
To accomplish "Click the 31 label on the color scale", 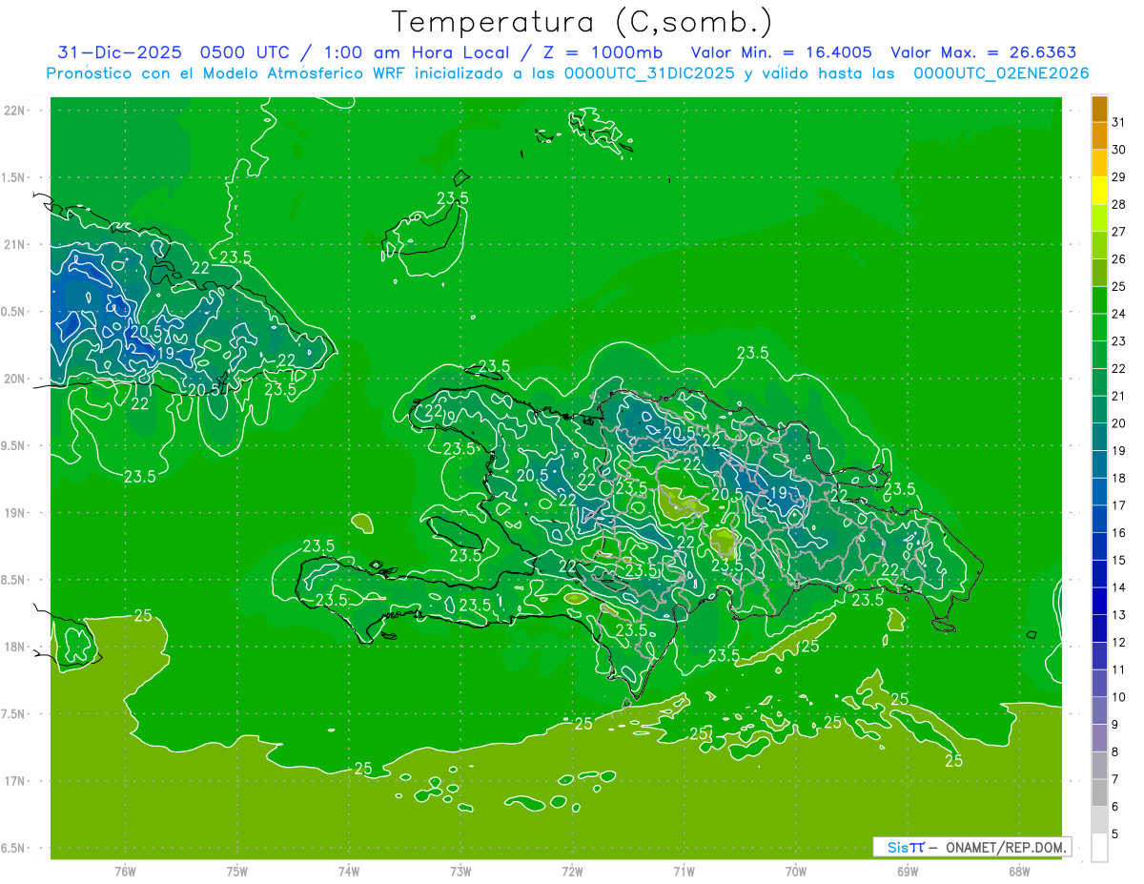I will (1118, 122).
